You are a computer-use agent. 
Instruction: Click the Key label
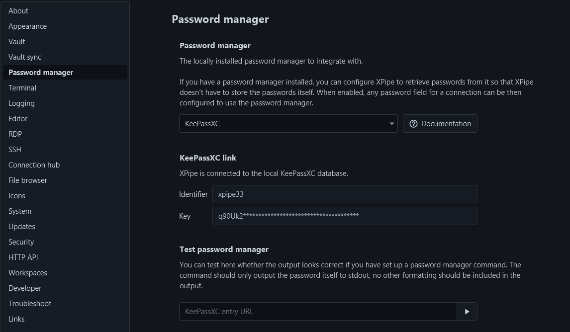coord(185,216)
